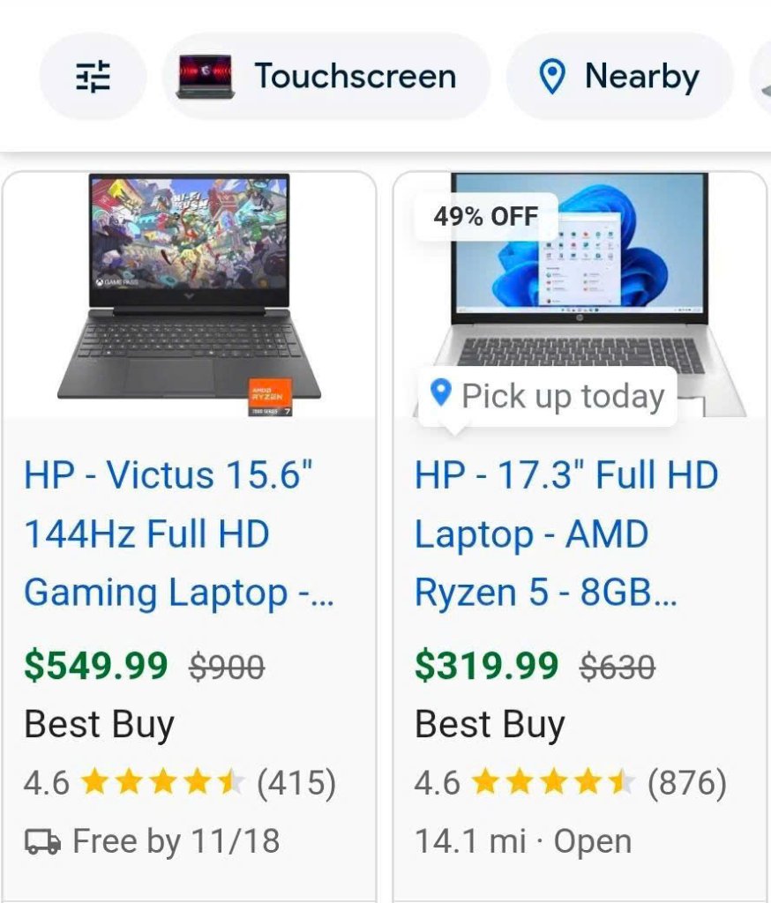
Task: Select the partially visible chip after Nearby
Action: click(760, 77)
